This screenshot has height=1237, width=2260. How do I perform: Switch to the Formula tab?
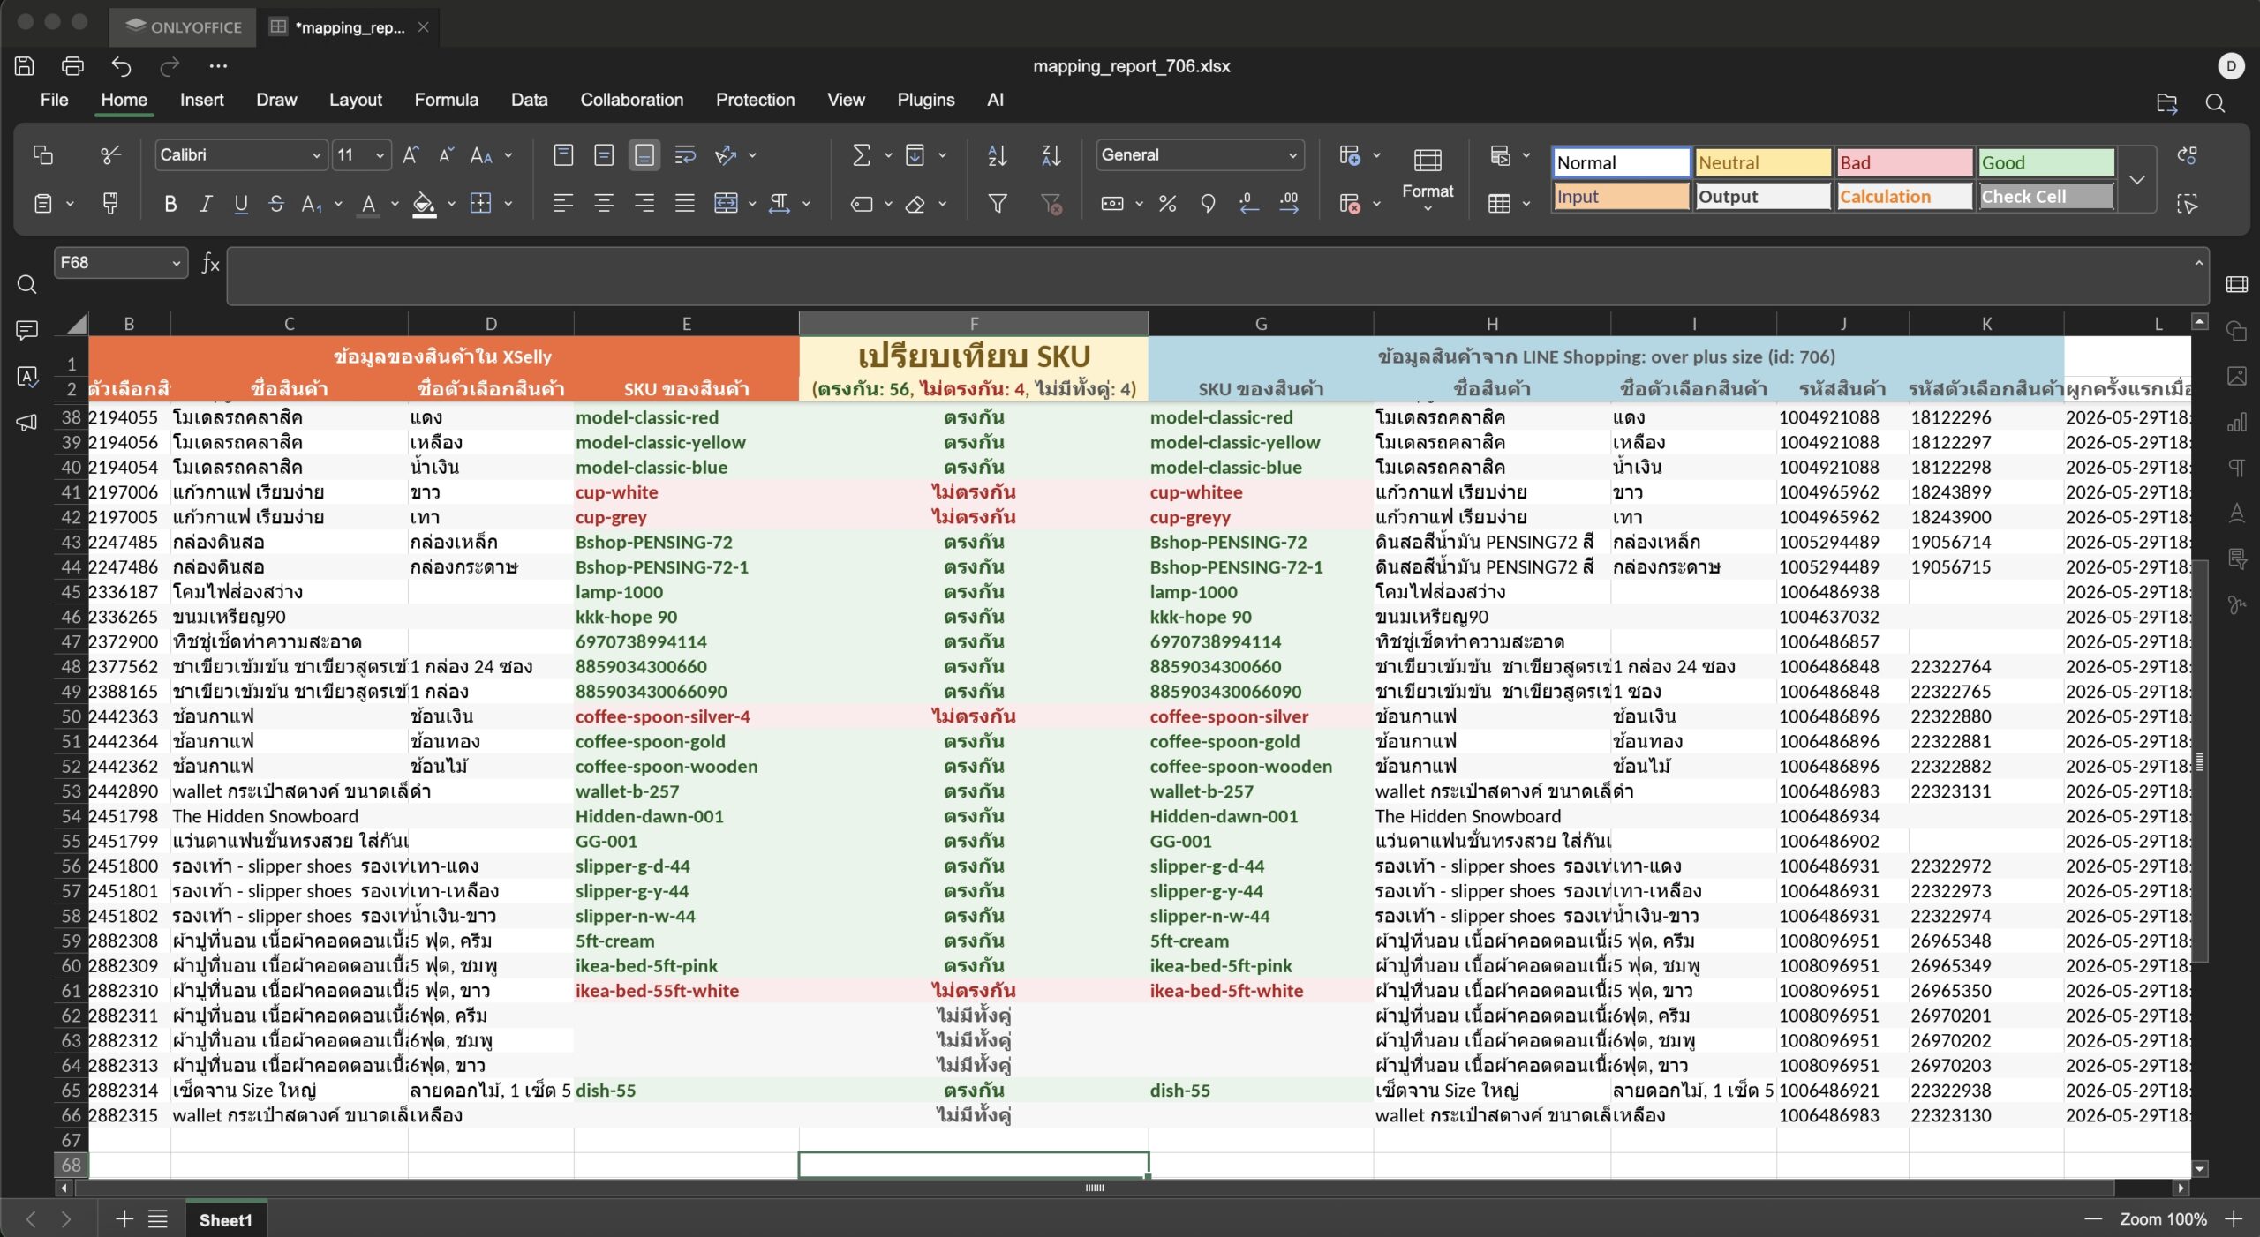click(x=446, y=100)
